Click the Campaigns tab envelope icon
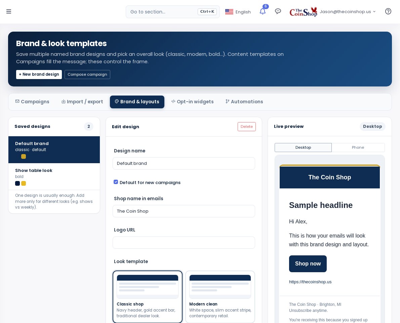The width and height of the screenshot is (400, 323). 17,101
